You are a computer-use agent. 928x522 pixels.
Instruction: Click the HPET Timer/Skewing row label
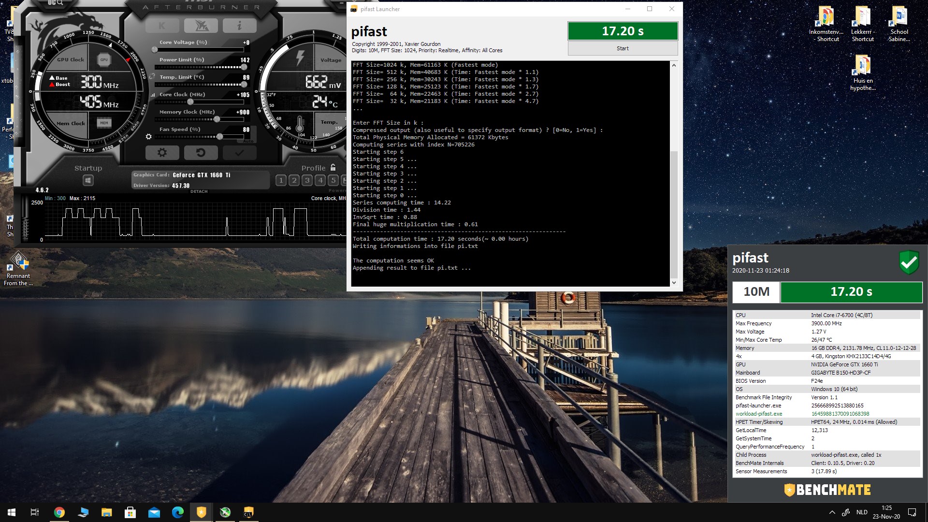759,422
